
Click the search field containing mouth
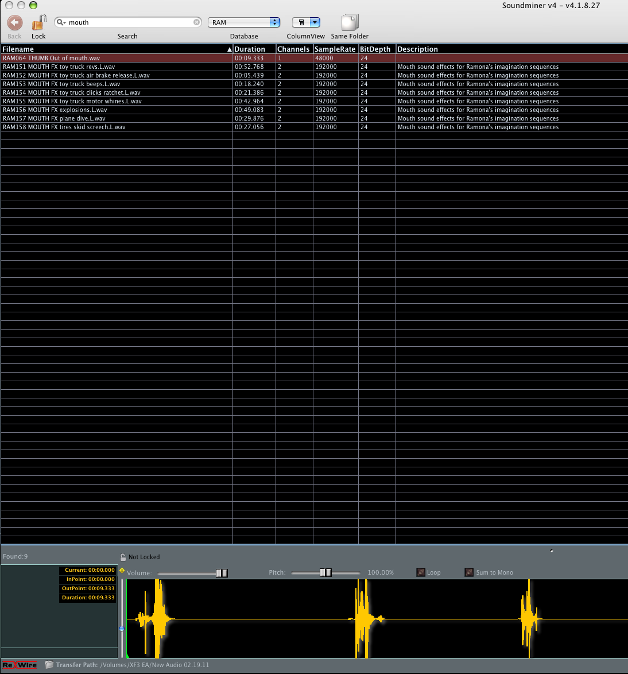[x=128, y=22]
